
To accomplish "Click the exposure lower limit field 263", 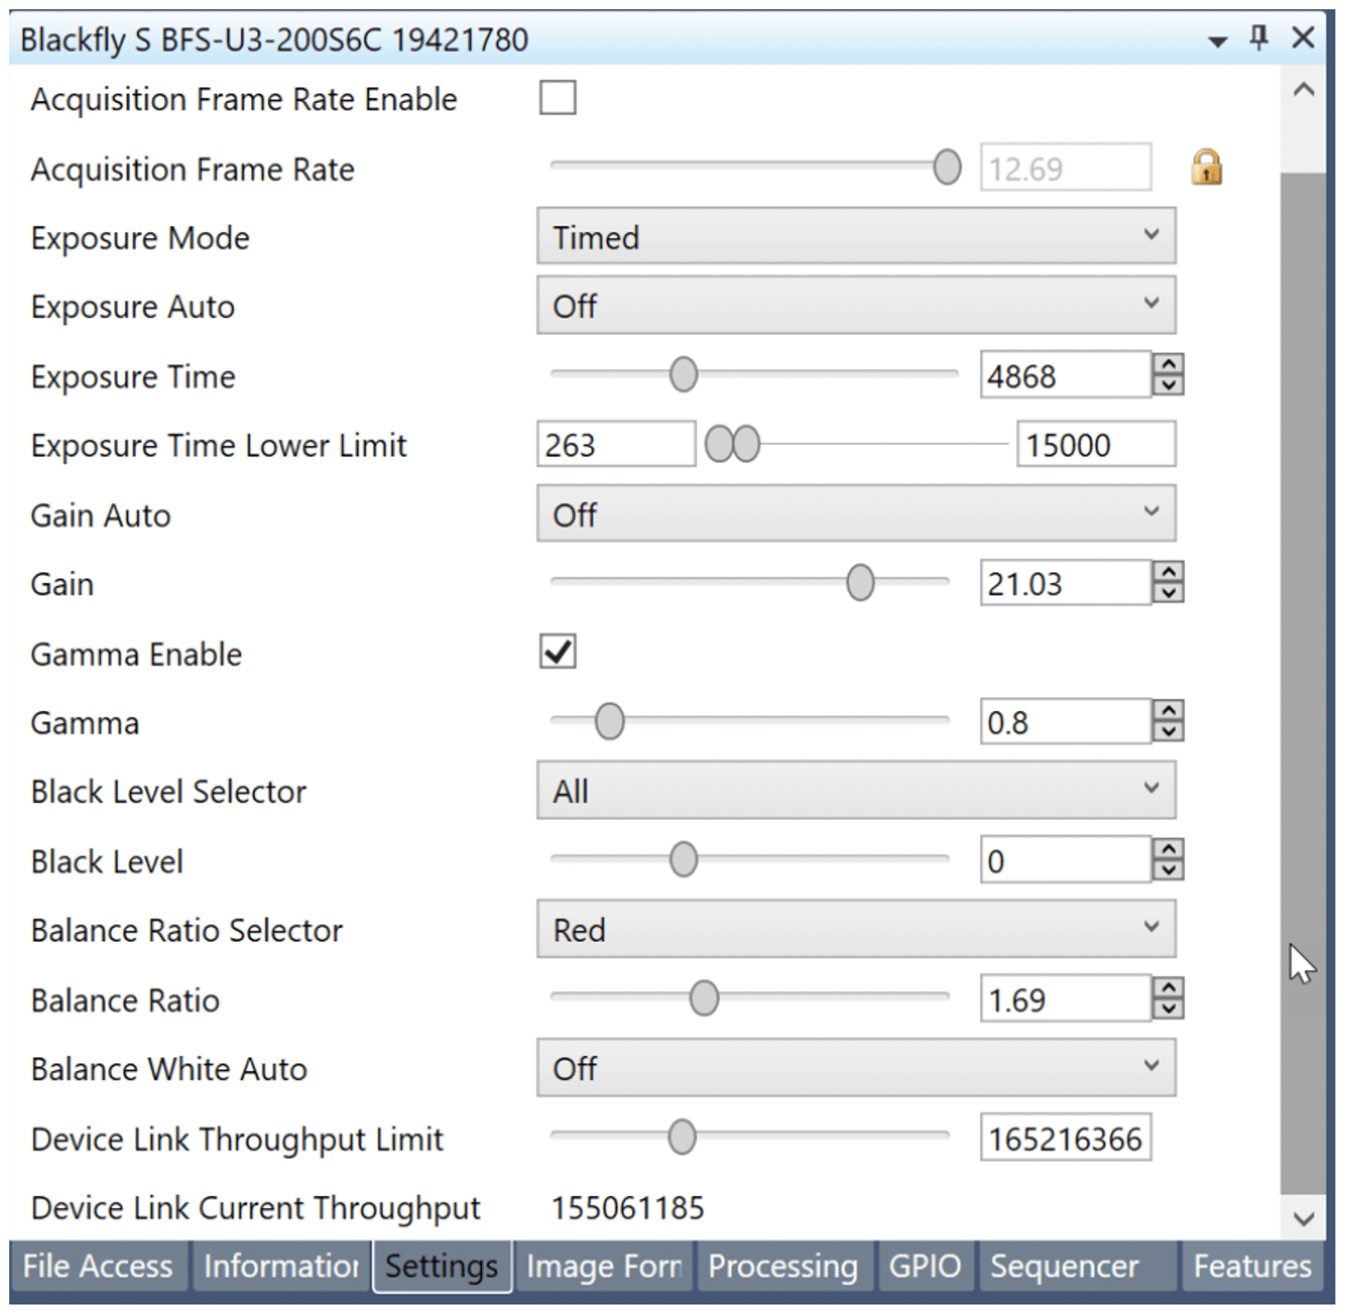I will tap(616, 444).
